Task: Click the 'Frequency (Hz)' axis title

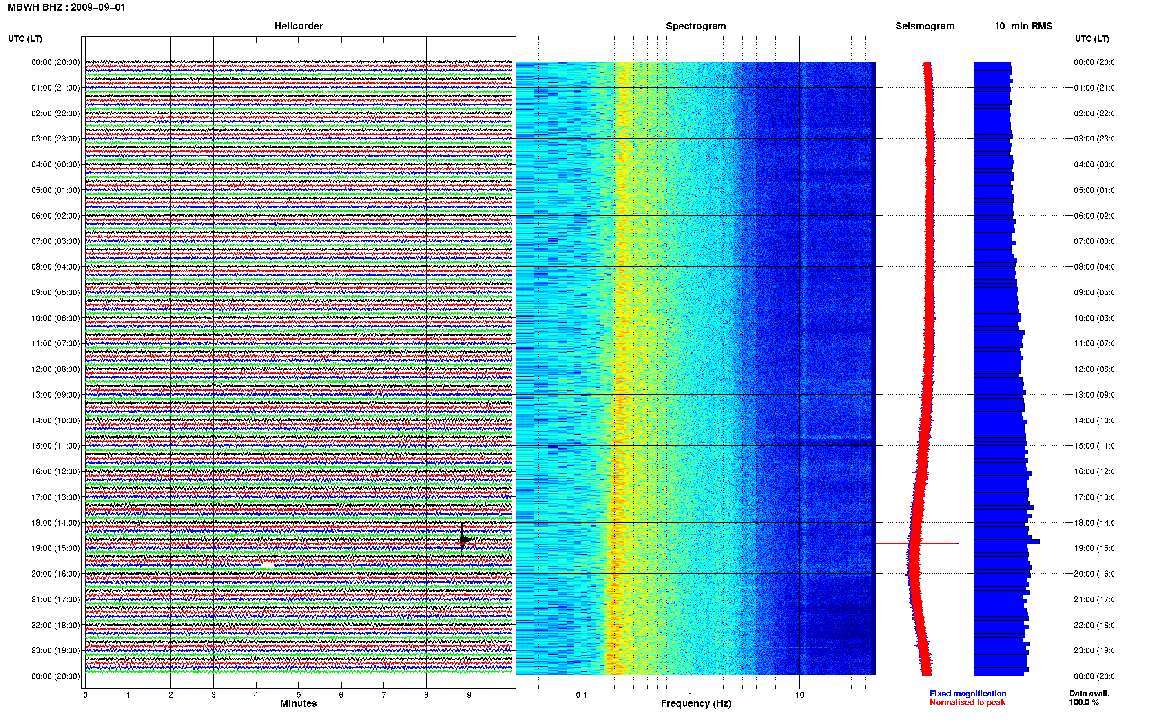Action: coord(696,703)
